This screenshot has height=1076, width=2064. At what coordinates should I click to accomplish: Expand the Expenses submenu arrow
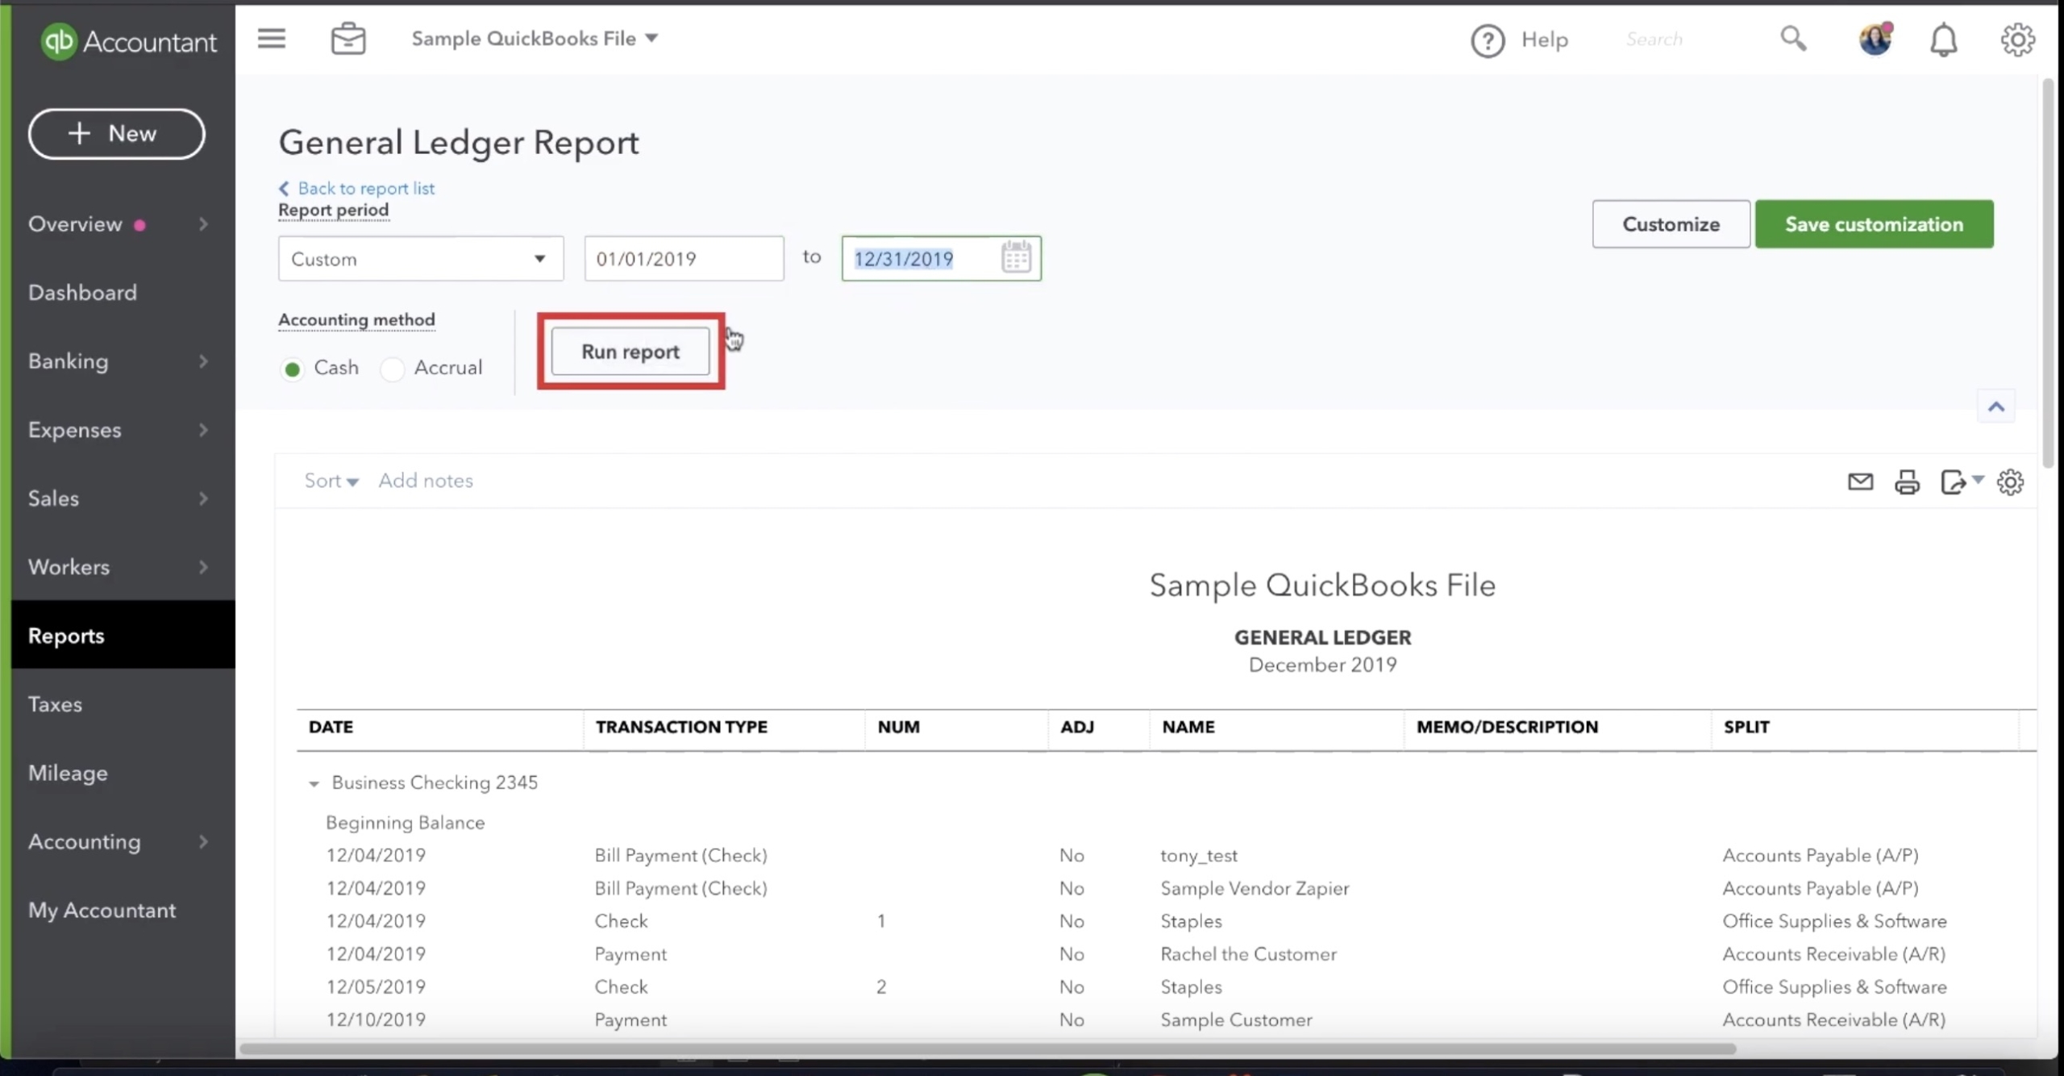[x=203, y=430]
